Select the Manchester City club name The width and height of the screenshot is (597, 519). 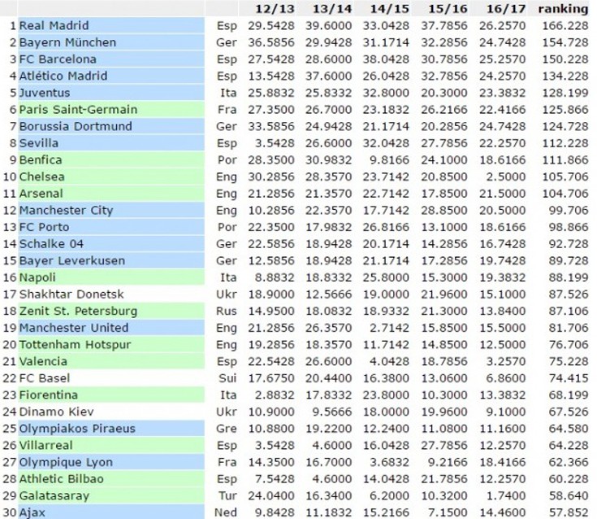click(x=66, y=211)
